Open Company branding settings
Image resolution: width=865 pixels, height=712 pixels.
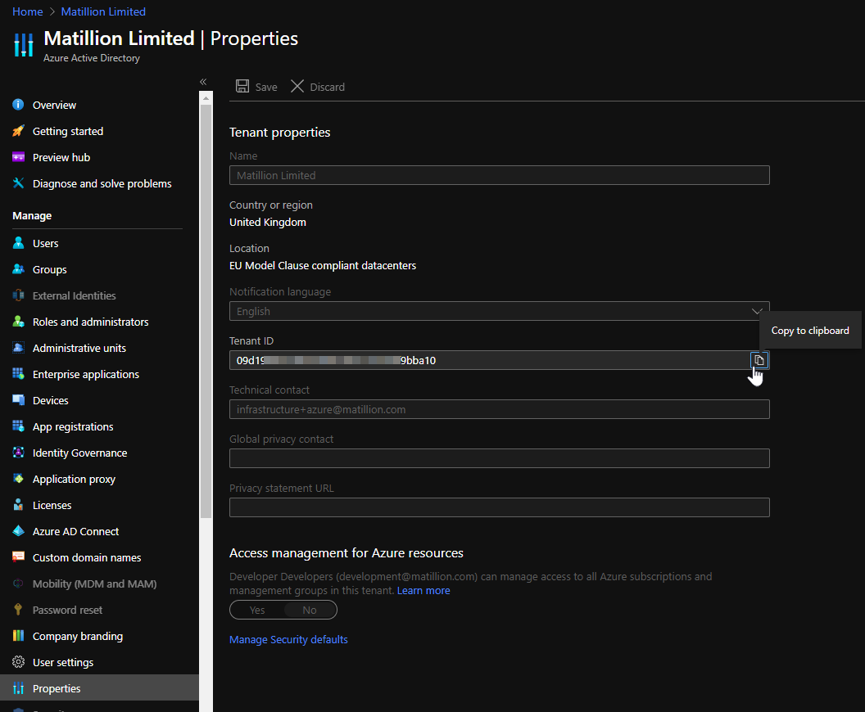pyautogui.click(x=78, y=637)
